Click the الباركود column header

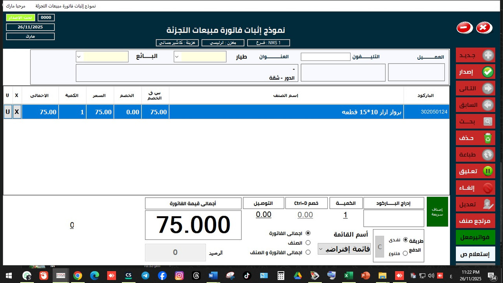tap(427, 96)
